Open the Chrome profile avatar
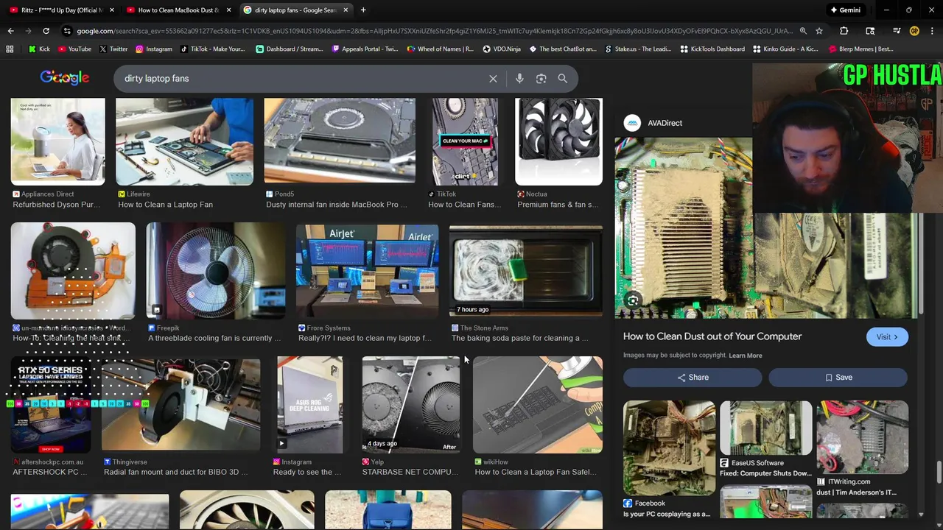 (x=914, y=31)
